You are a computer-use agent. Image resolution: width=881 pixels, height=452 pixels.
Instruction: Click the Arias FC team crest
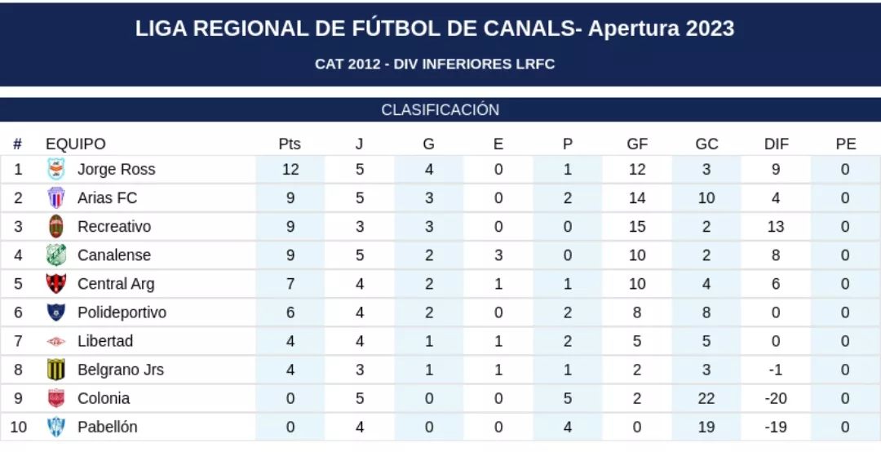pyautogui.click(x=55, y=198)
